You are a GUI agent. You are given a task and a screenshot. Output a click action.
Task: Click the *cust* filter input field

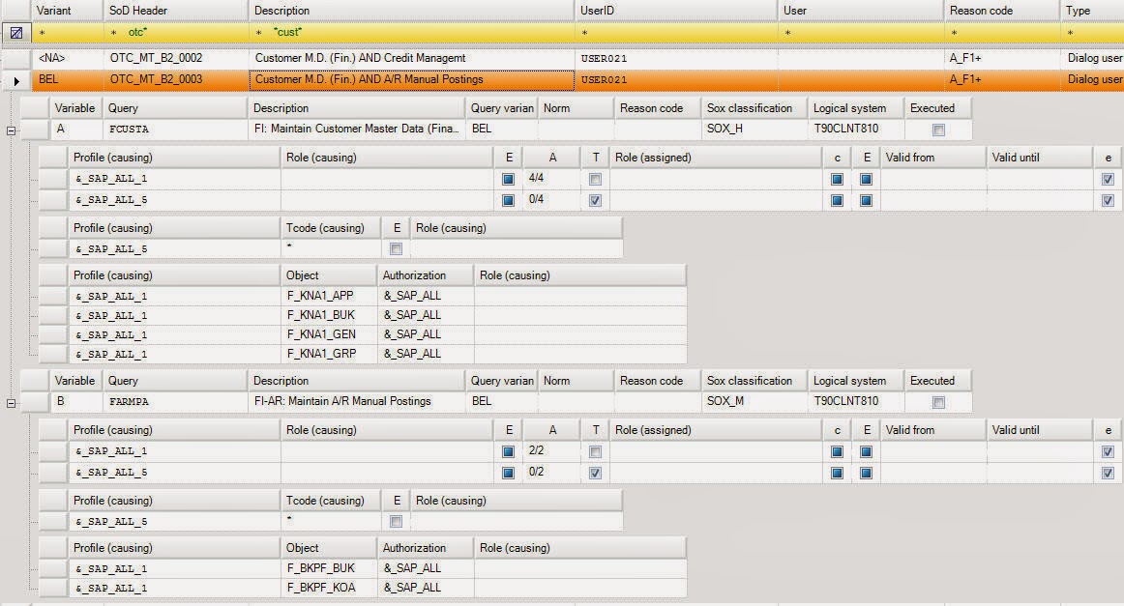[387, 32]
